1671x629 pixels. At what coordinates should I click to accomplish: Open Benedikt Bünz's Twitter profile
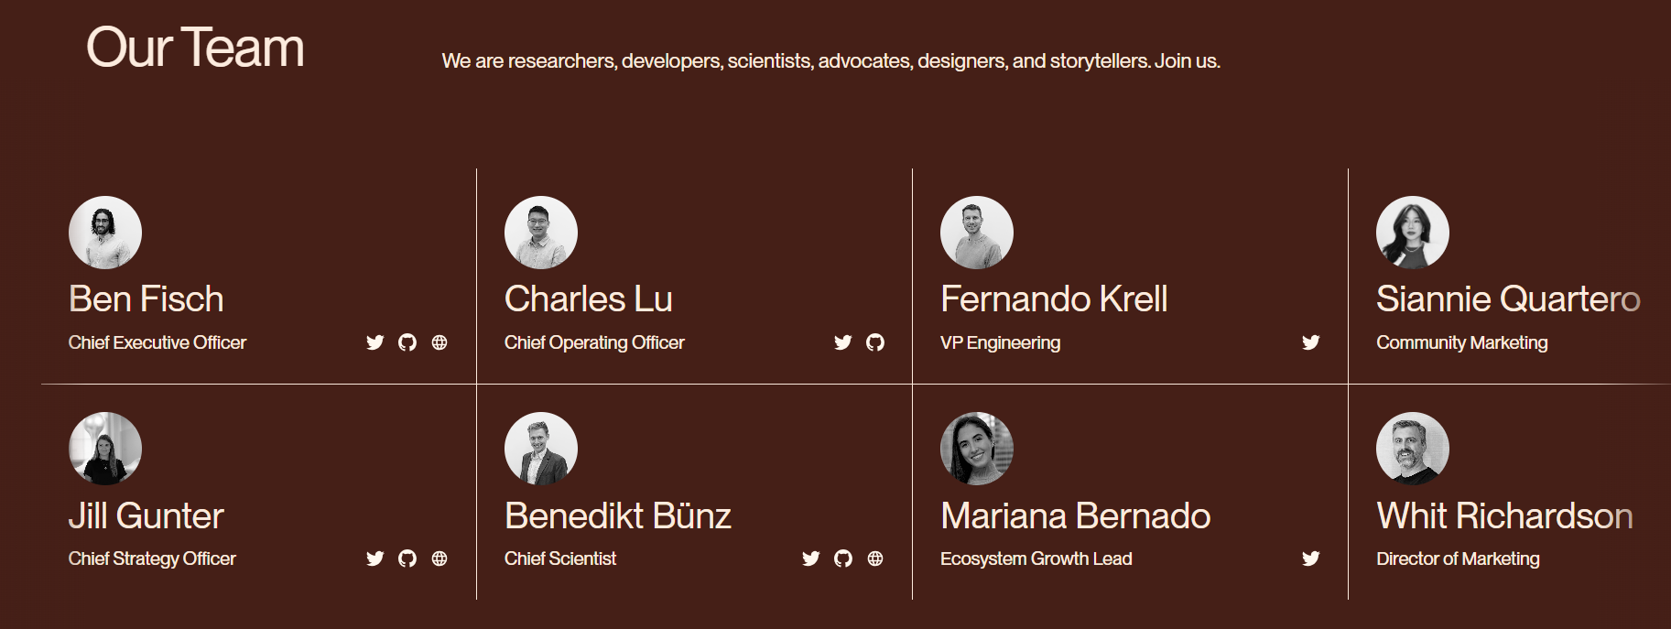tap(811, 559)
